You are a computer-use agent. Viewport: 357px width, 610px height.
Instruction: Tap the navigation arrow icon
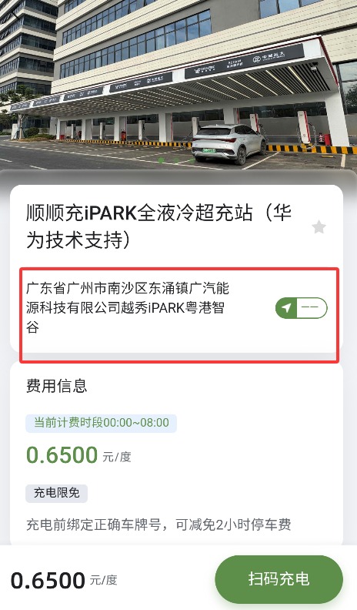coord(286,308)
